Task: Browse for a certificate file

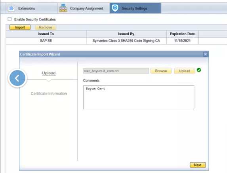Action: [x=161, y=71]
